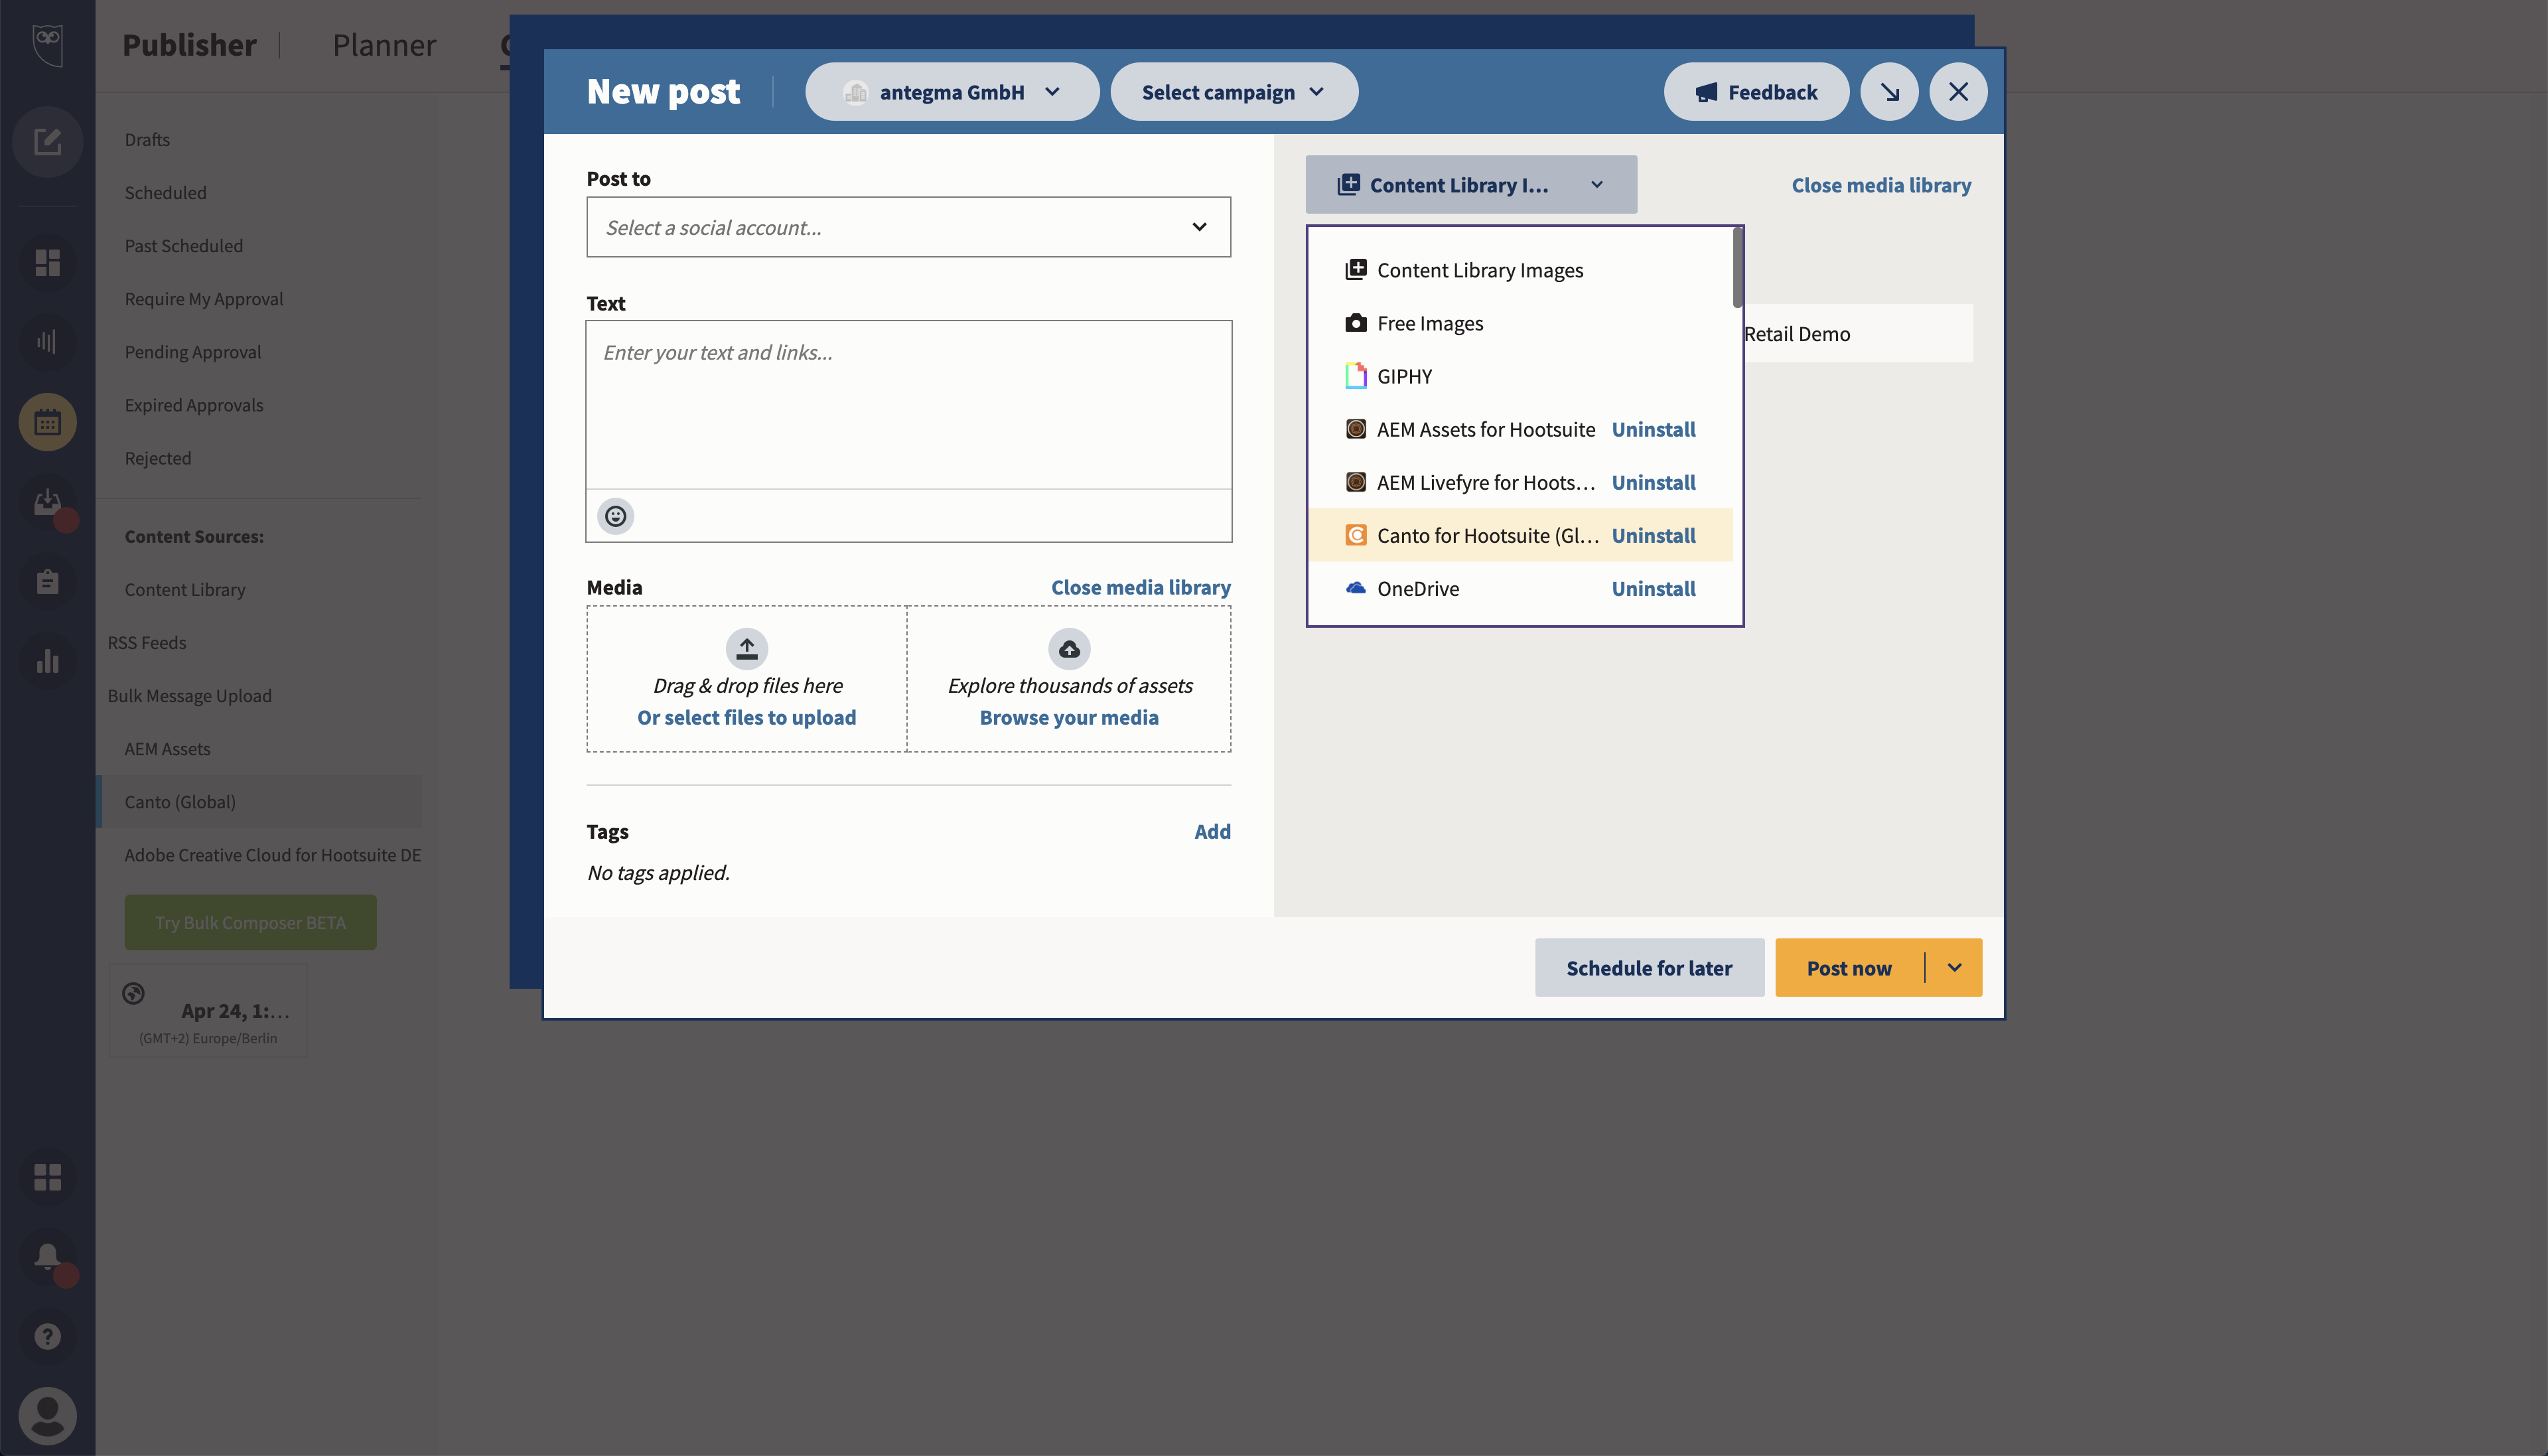The image size is (2548, 1456).
Task: Uninstall AEM Assets for Hootsuite
Action: (1654, 429)
